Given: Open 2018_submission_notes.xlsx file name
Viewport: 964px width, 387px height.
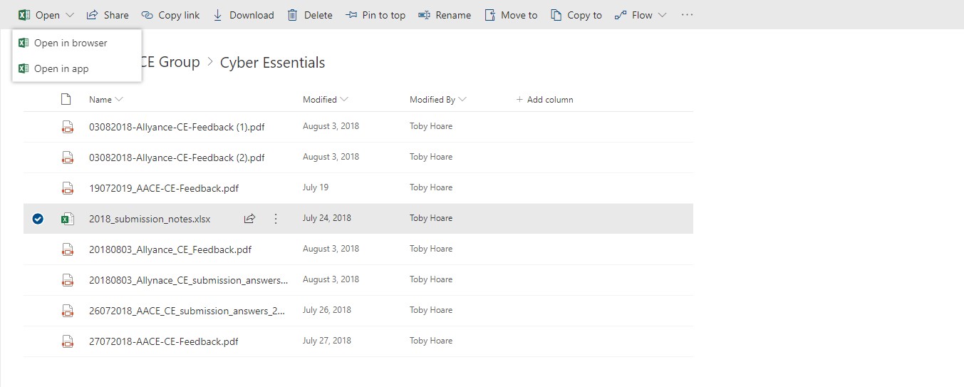Looking at the screenshot, I should [x=150, y=219].
